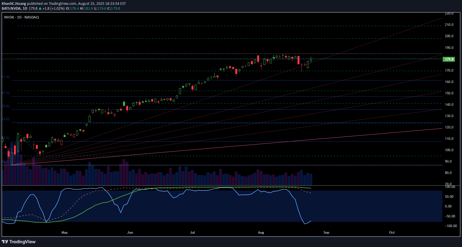Click the Jul label on time axis
Screen dimensions: 462x247
click(192, 233)
